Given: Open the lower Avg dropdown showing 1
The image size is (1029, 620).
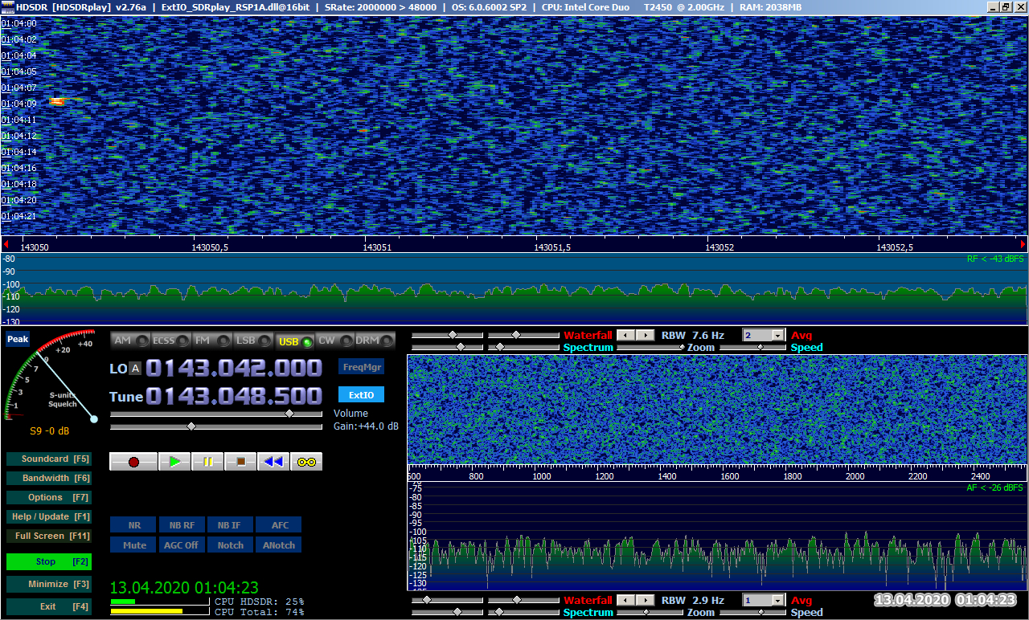Looking at the screenshot, I should click(764, 600).
